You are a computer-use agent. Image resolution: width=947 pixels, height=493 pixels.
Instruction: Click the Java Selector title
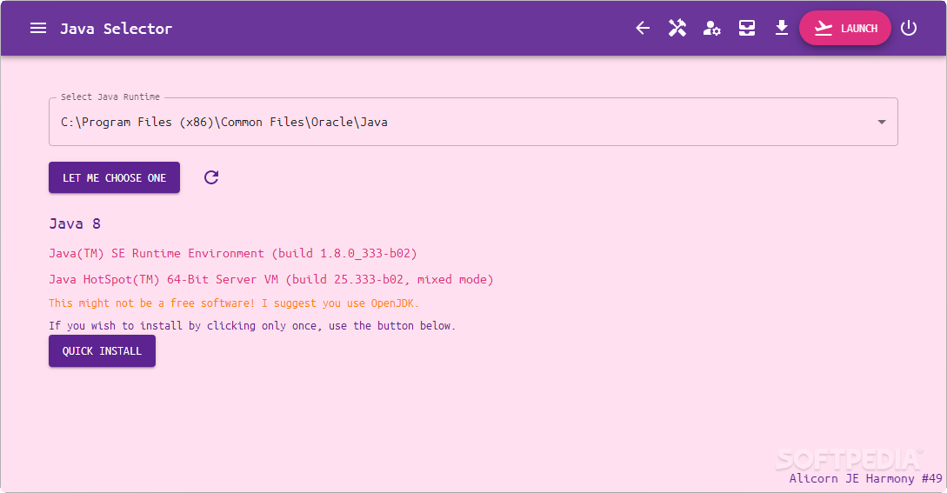point(116,29)
